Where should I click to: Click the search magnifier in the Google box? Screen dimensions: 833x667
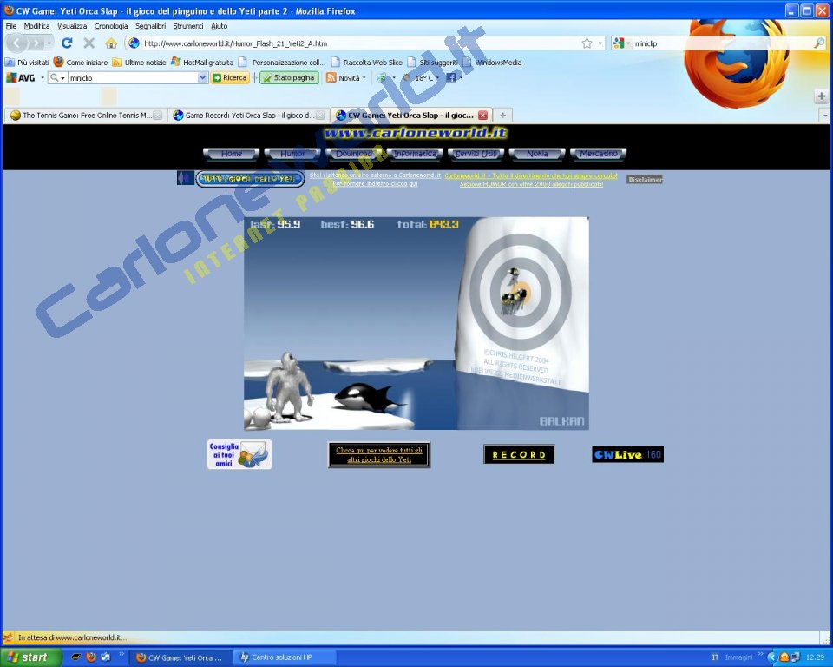pos(819,43)
